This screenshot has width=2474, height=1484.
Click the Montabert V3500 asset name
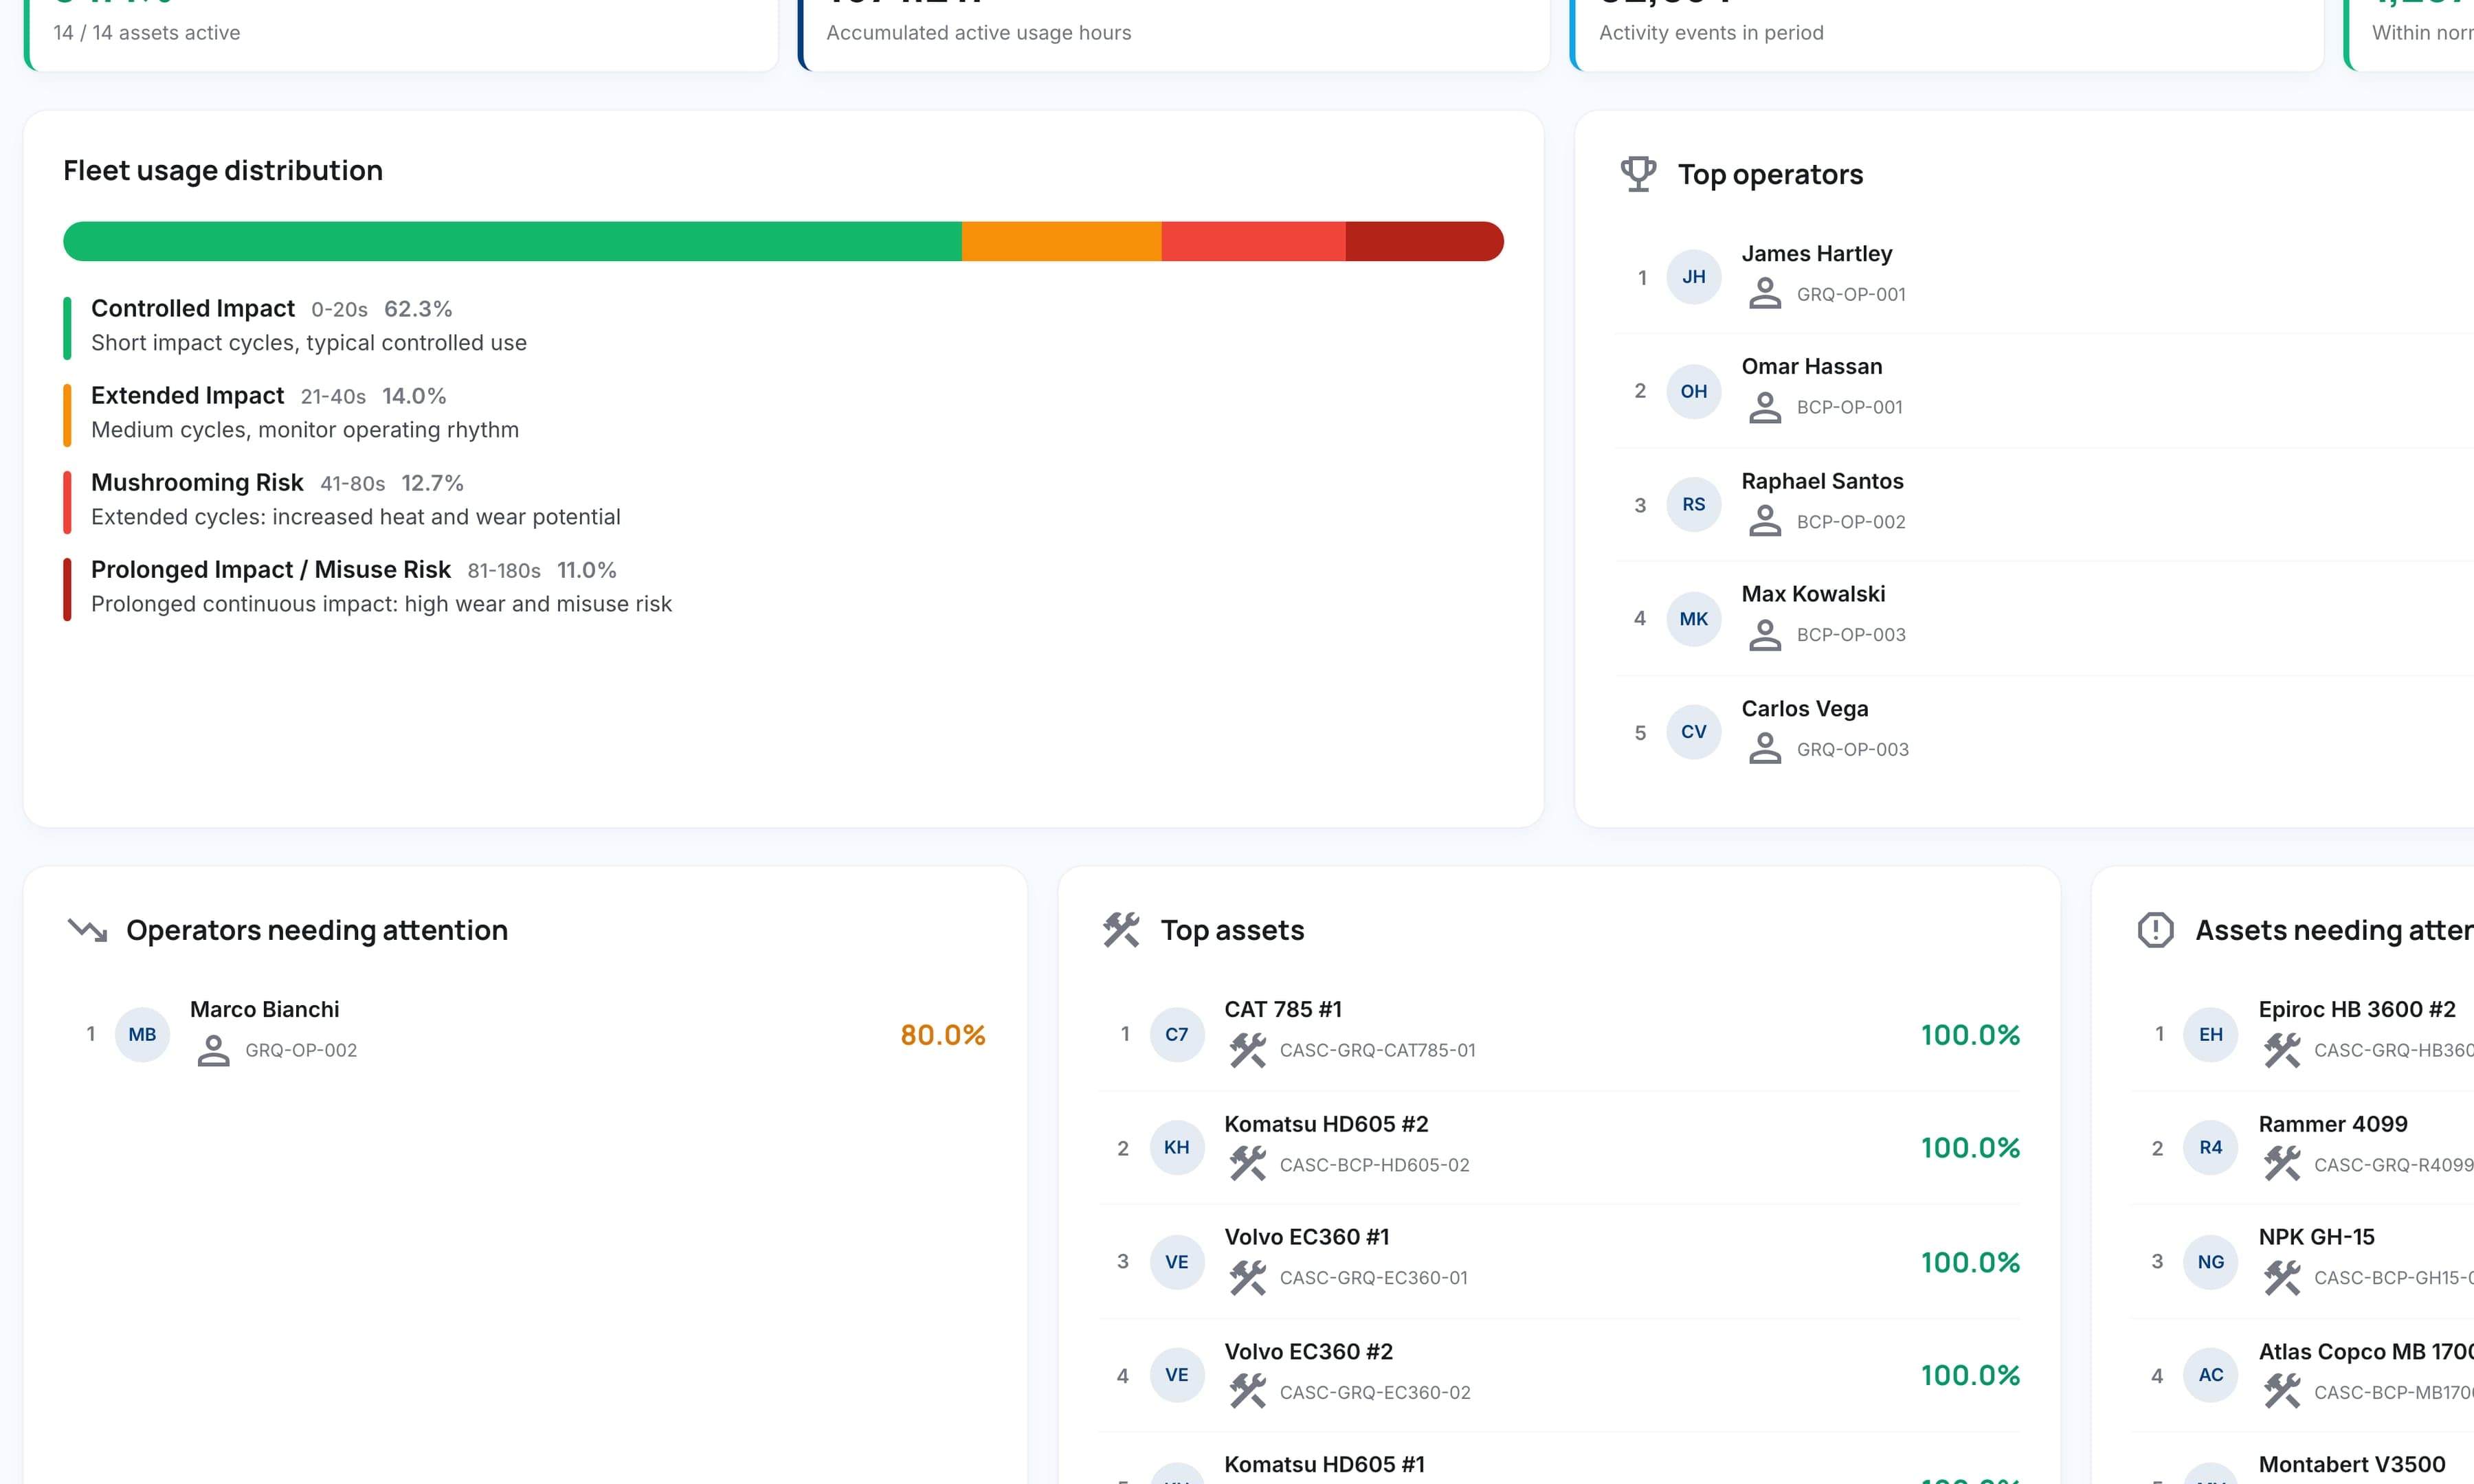2352,1465
